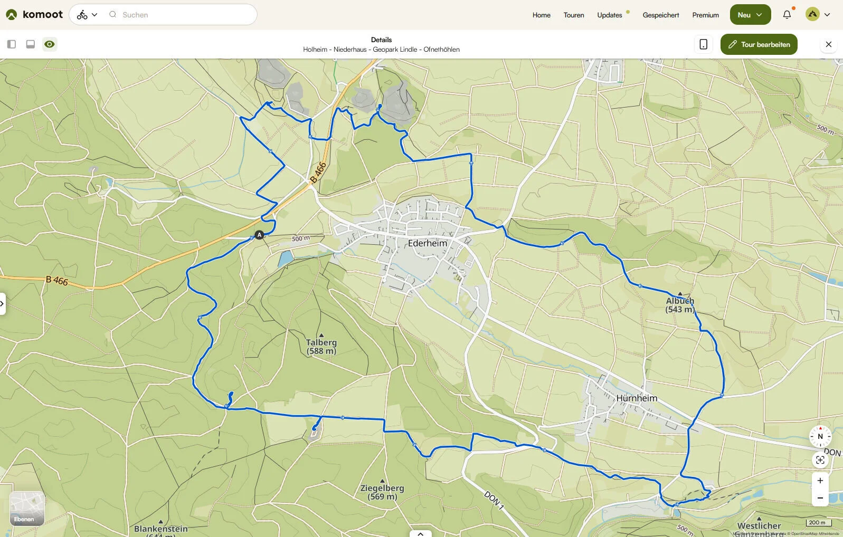The height and width of the screenshot is (537, 843).
Task: Click the Tour bearbeiten button
Action: pyautogui.click(x=759, y=44)
